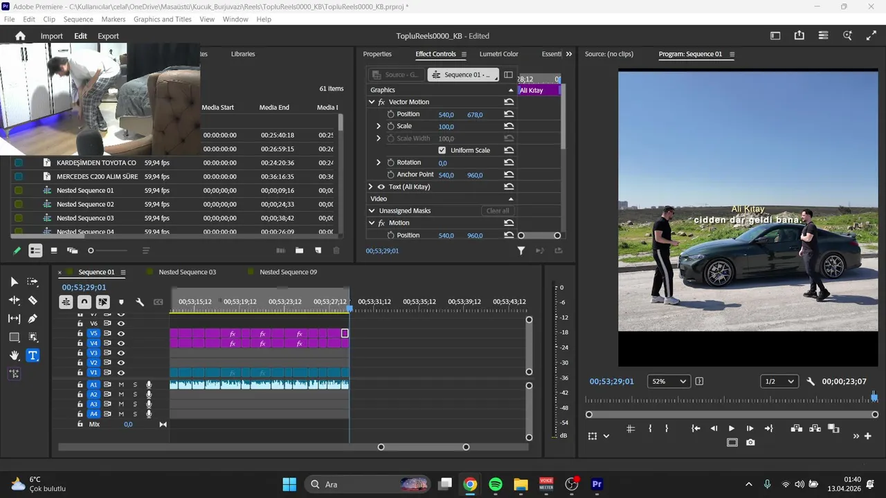Click the Export workspace button
The image size is (886, 498).
pos(108,36)
